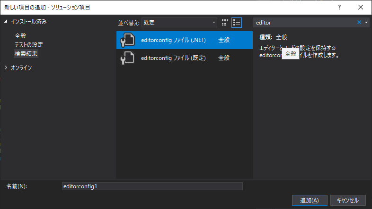Collapse the インストール済み tree node
This screenshot has width=372, height=209.
(x=6, y=22)
